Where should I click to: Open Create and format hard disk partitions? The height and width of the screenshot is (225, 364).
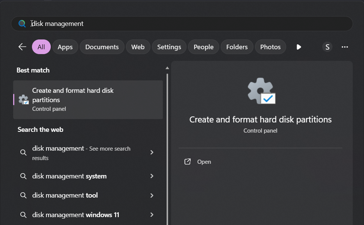pyautogui.click(x=88, y=100)
